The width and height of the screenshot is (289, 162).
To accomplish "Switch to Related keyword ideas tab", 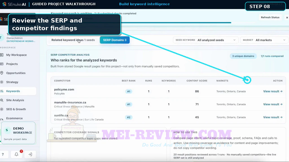I will coord(73,40).
